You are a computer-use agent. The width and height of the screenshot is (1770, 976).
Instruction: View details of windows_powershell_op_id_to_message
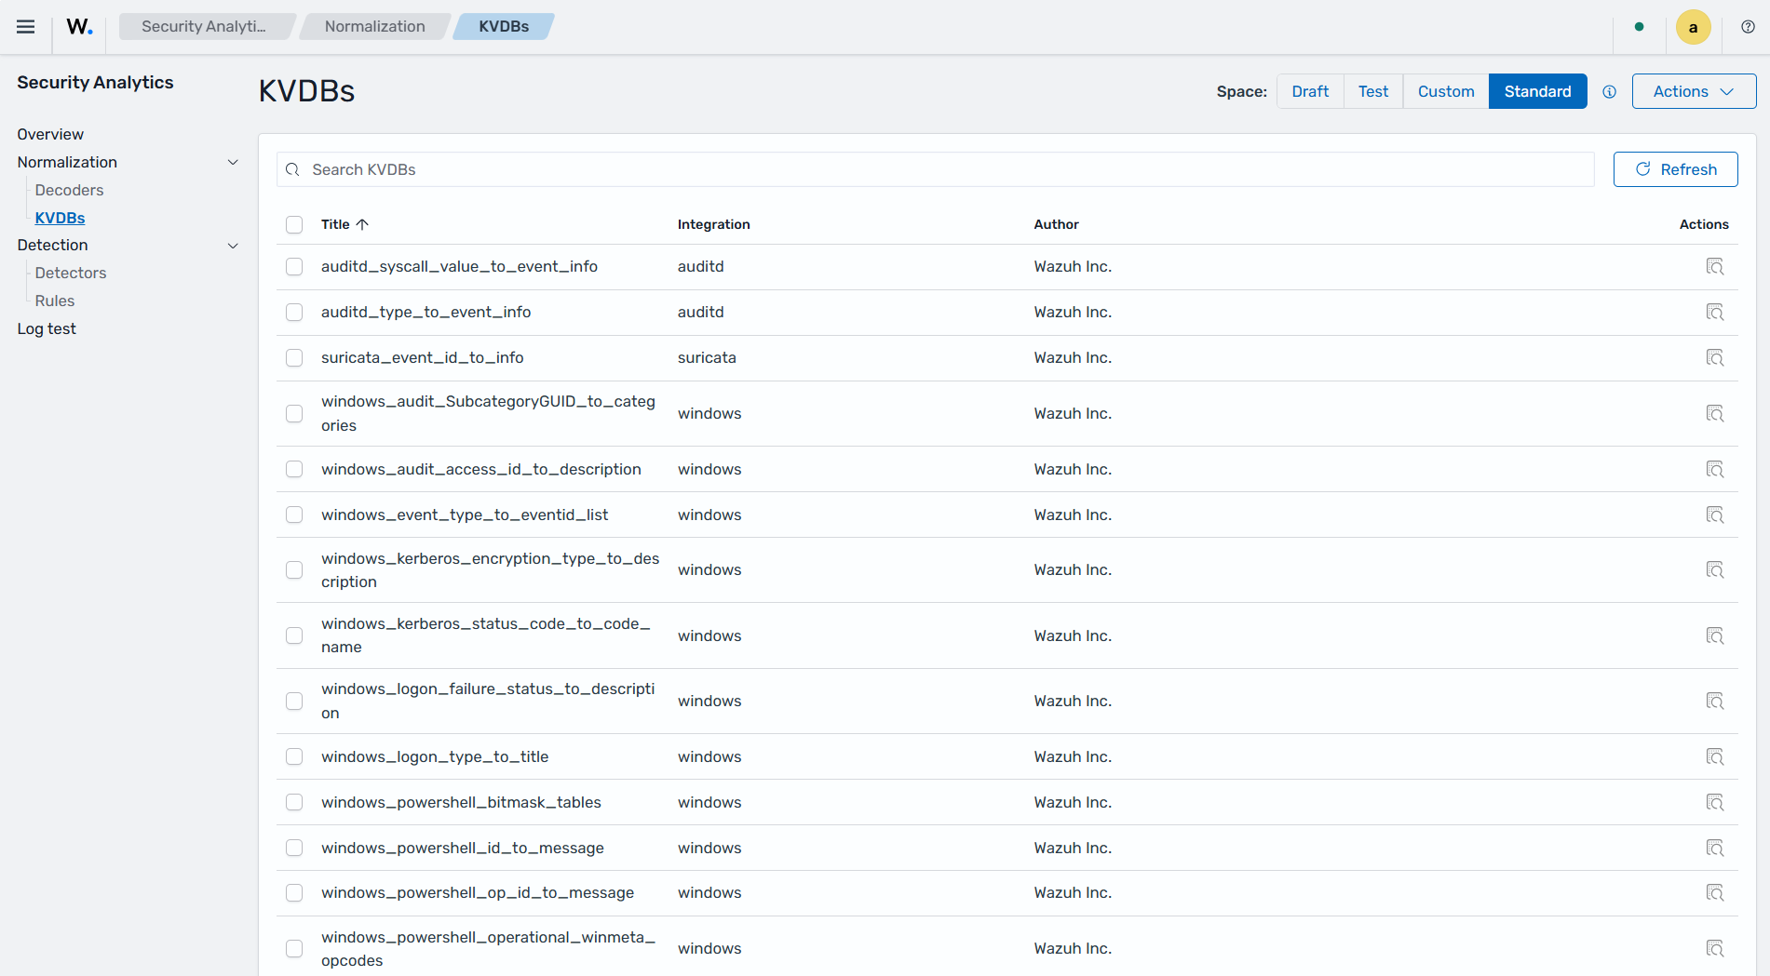click(x=1714, y=892)
